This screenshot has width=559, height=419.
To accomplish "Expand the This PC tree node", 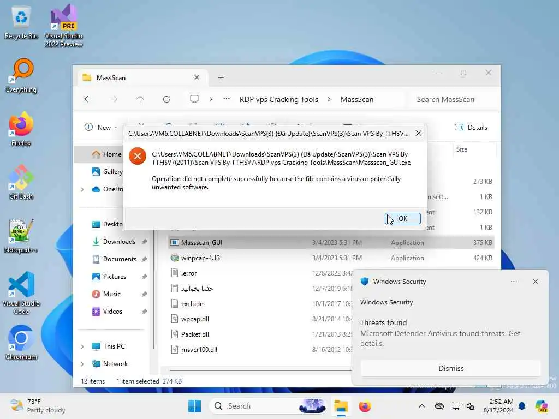I will coord(82,346).
